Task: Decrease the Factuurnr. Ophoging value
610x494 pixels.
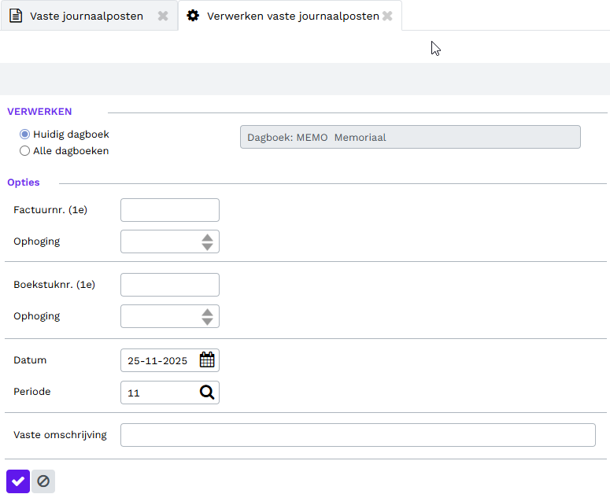Action: click(x=207, y=246)
